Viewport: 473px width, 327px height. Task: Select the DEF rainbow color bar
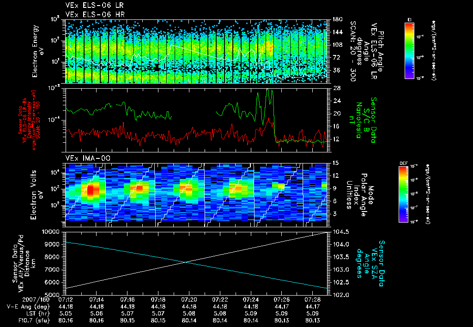point(404,194)
